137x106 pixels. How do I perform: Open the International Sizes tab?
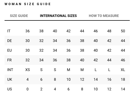point(58,16)
